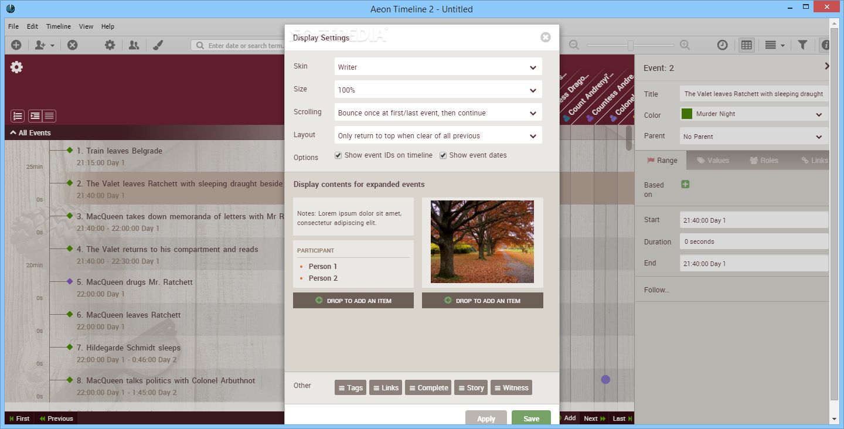
Task: Open list layout dropdown arrow in toolbar
Action: tap(782, 46)
